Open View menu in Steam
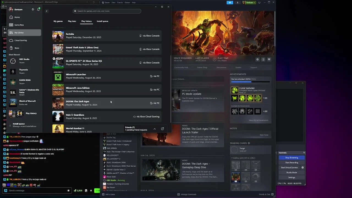The height and width of the screenshot is (198, 352). pos(113,2)
